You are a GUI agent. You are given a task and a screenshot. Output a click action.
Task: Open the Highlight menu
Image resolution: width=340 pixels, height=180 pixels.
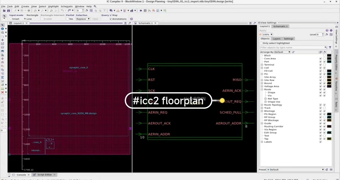(53, 7)
